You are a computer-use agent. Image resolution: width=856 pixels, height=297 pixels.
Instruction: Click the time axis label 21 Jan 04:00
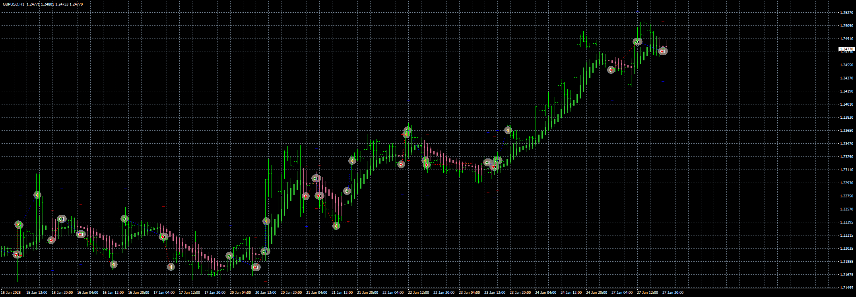(x=316, y=293)
